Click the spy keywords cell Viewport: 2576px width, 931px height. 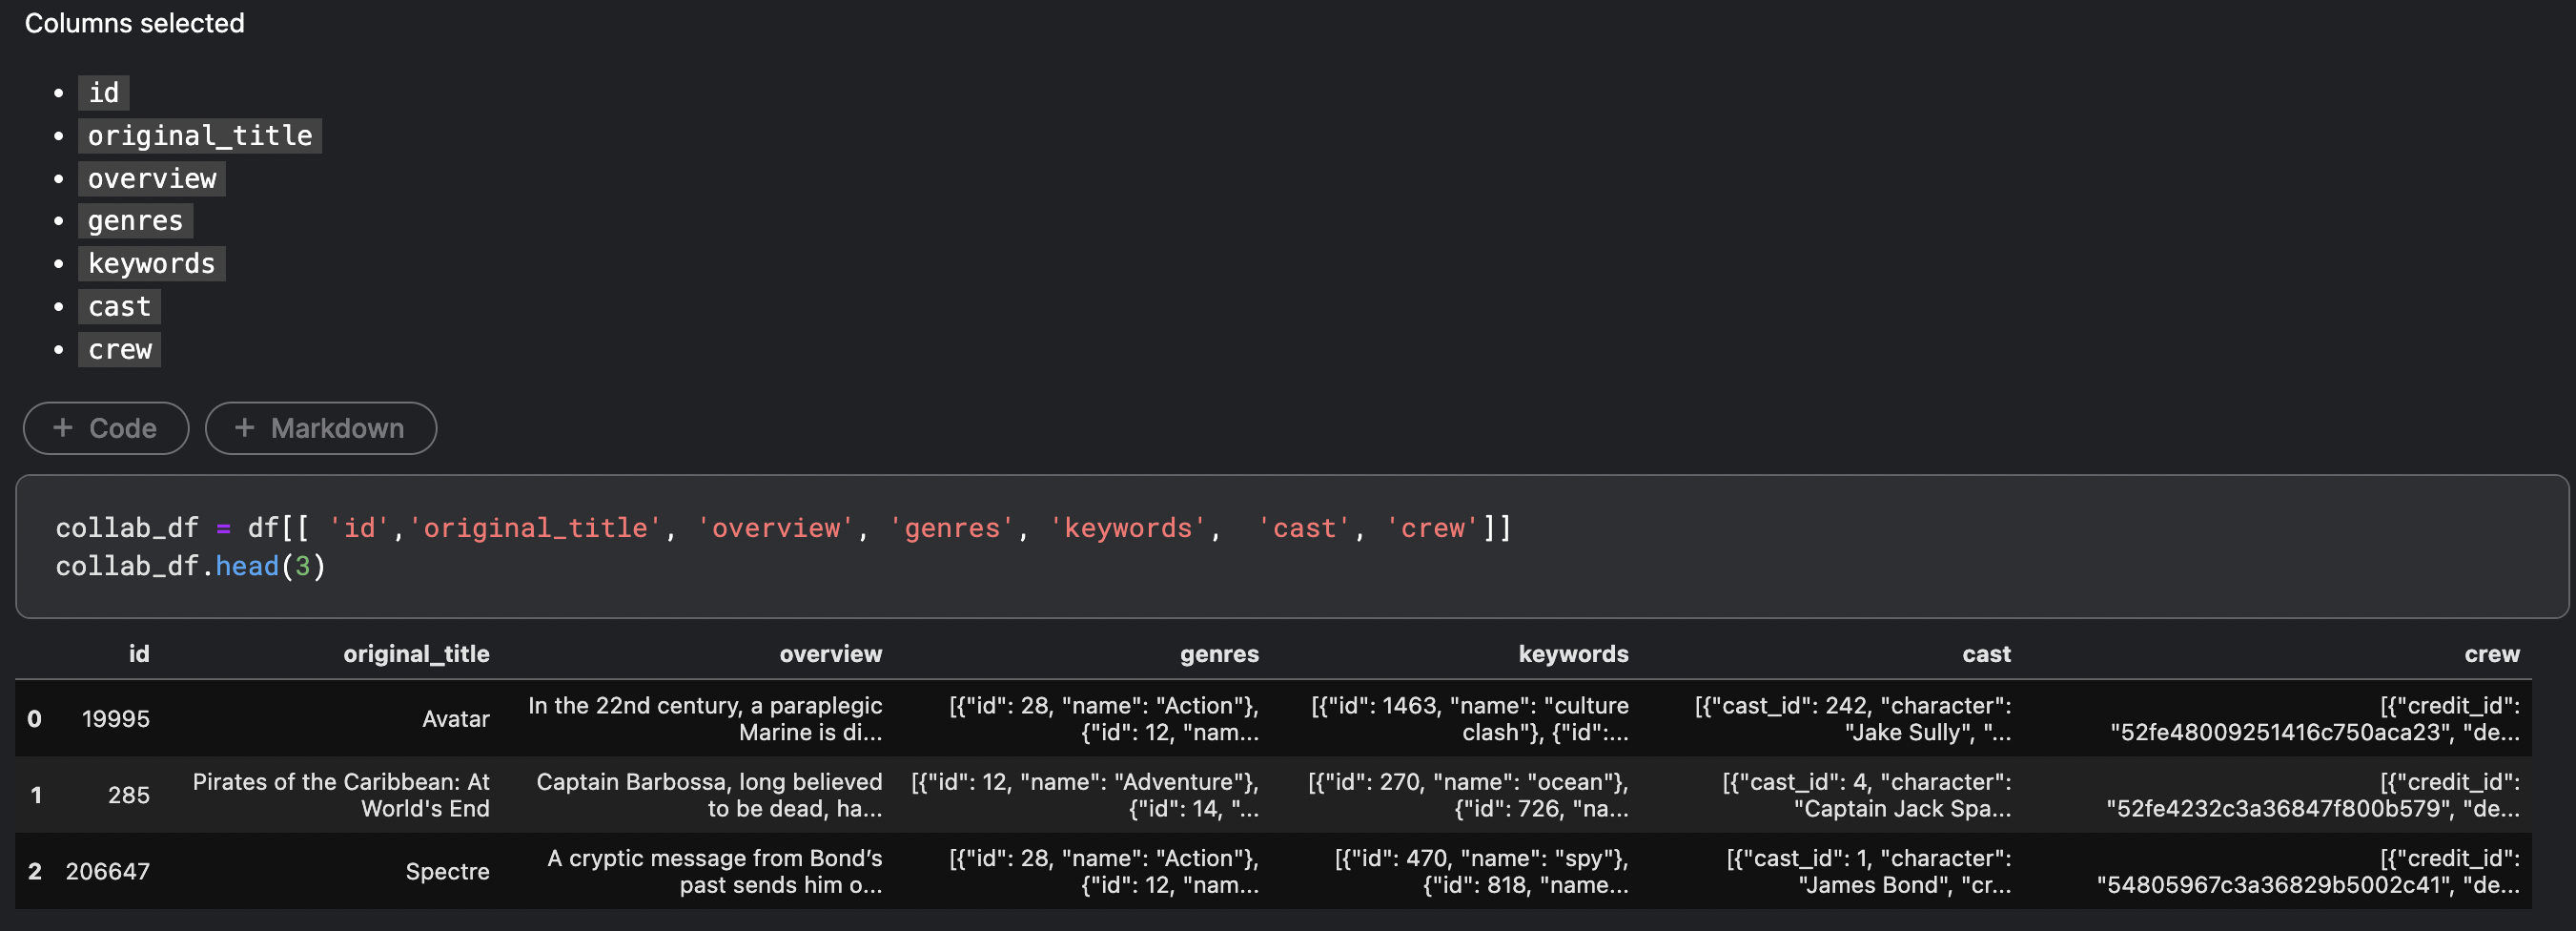1481,871
